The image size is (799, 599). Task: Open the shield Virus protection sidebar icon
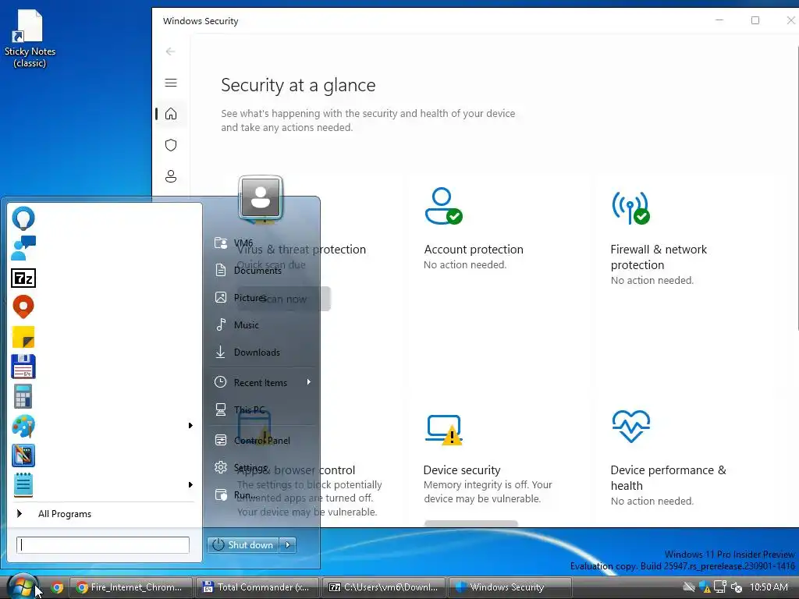pos(171,145)
